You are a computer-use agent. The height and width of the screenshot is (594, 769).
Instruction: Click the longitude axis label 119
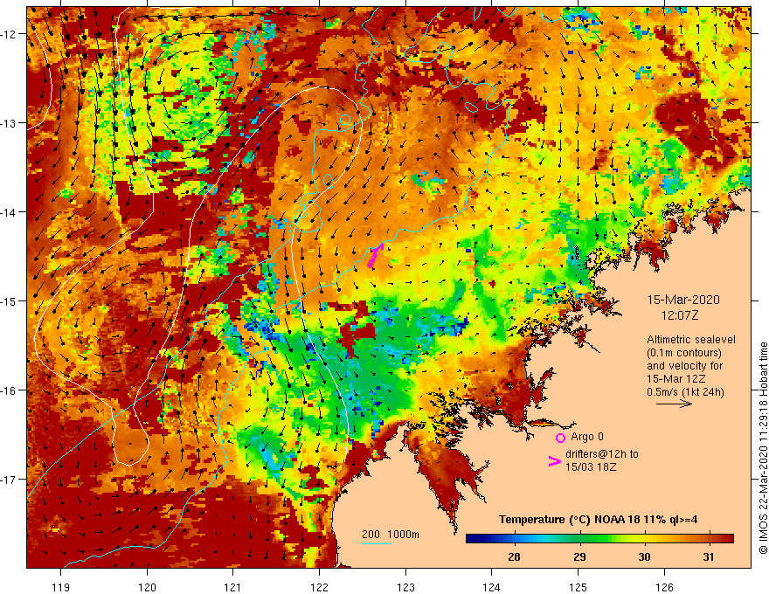click(61, 587)
